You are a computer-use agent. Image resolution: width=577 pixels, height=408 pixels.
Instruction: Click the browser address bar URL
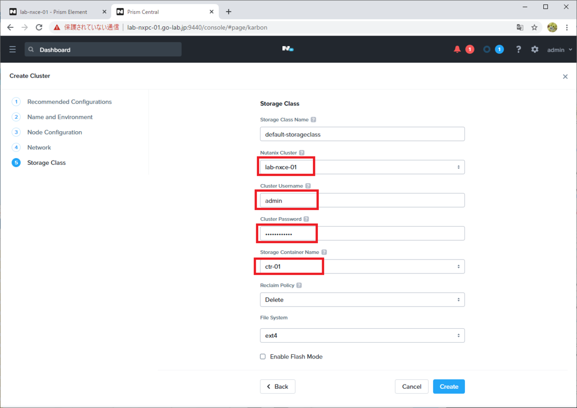(x=197, y=27)
